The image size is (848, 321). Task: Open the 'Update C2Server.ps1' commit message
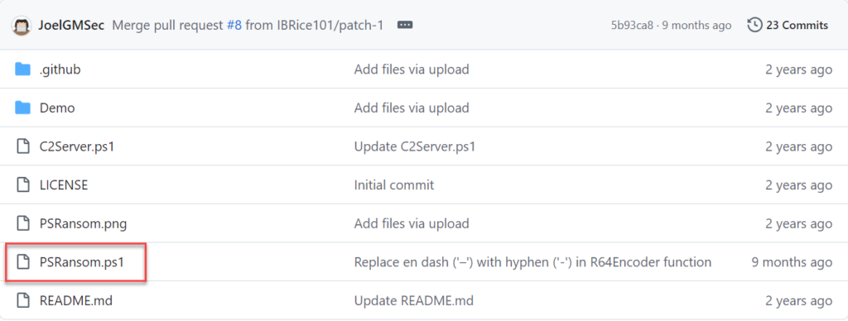pos(414,146)
